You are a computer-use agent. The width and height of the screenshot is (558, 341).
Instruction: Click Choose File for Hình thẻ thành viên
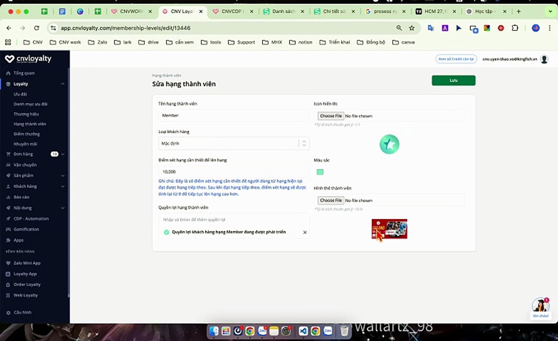pyautogui.click(x=331, y=200)
